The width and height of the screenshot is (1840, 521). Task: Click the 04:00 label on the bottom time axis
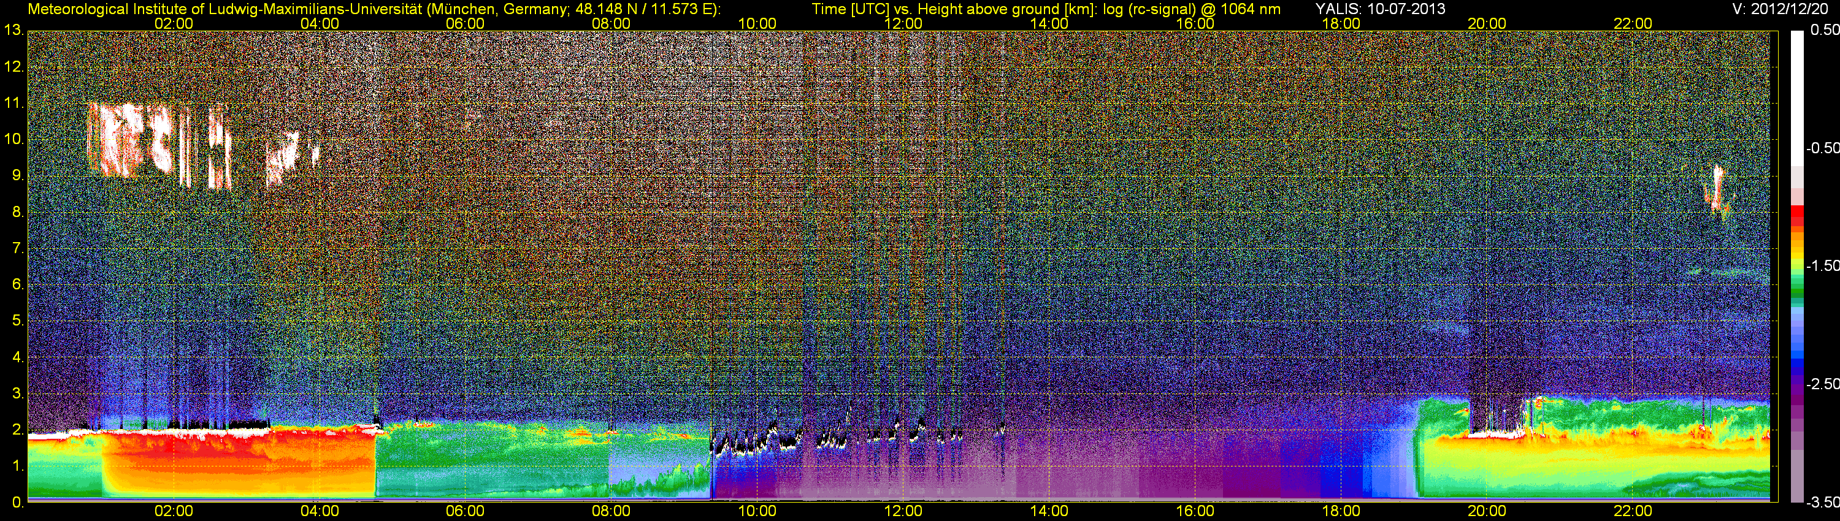320,511
